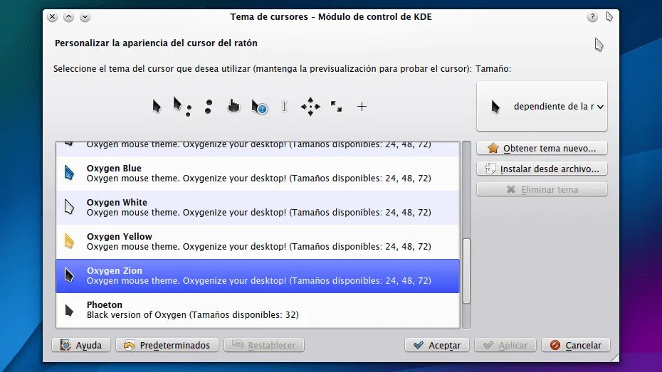662x372 pixels.
Task: Click Instalar desde archivo button
Action: point(542,169)
